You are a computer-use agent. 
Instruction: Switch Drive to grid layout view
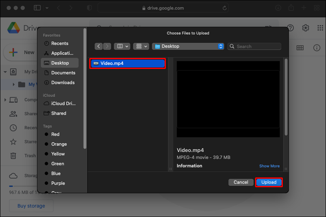pyautogui.click(x=300, y=48)
